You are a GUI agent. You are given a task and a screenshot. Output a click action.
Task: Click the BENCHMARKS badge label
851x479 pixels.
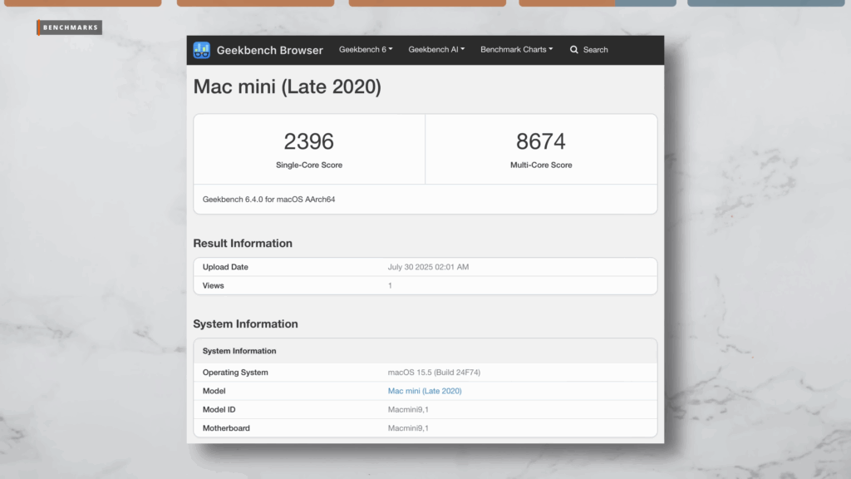click(70, 28)
